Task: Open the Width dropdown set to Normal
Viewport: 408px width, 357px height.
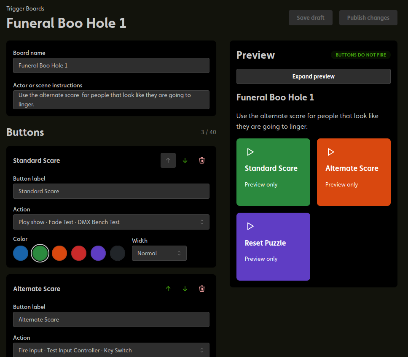Action: (x=159, y=253)
